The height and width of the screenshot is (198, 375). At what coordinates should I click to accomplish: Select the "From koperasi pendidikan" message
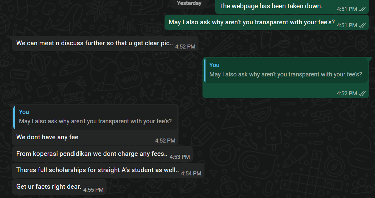[x=92, y=154]
